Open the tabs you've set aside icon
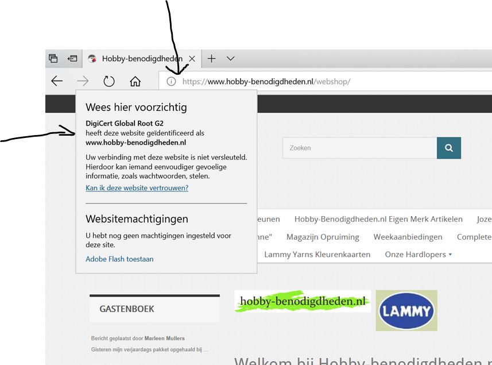 point(53,59)
